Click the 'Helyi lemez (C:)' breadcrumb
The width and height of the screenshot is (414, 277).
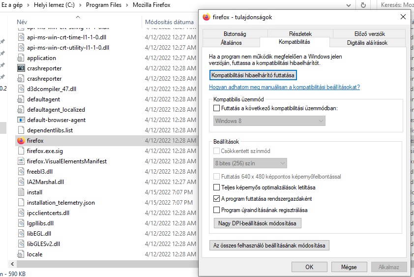click(x=54, y=5)
